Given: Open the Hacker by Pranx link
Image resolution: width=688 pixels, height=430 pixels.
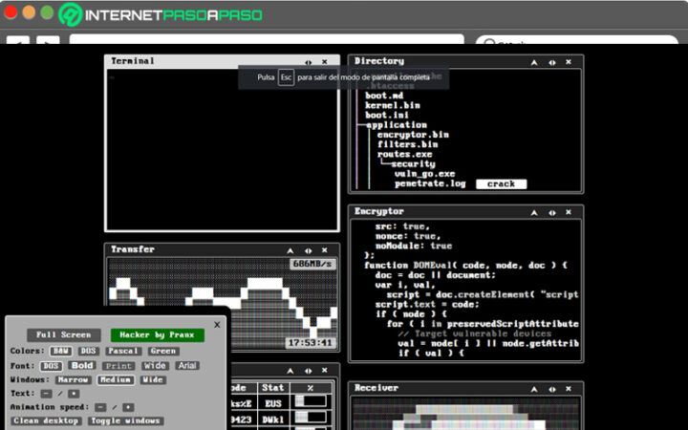Looking at the screenshot, I should click(157, 335).
